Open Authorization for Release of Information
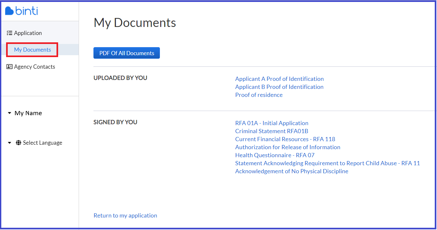 [287, 147]
